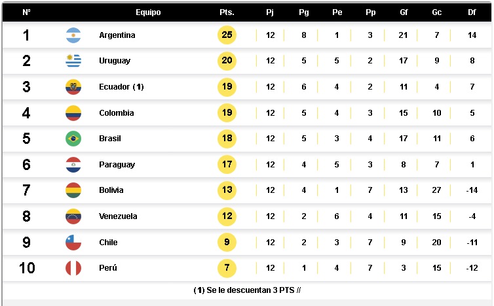Click the 3 PTS deduction footnote
The height and width of the screenshot is (306, 494).
pos(247,290)
